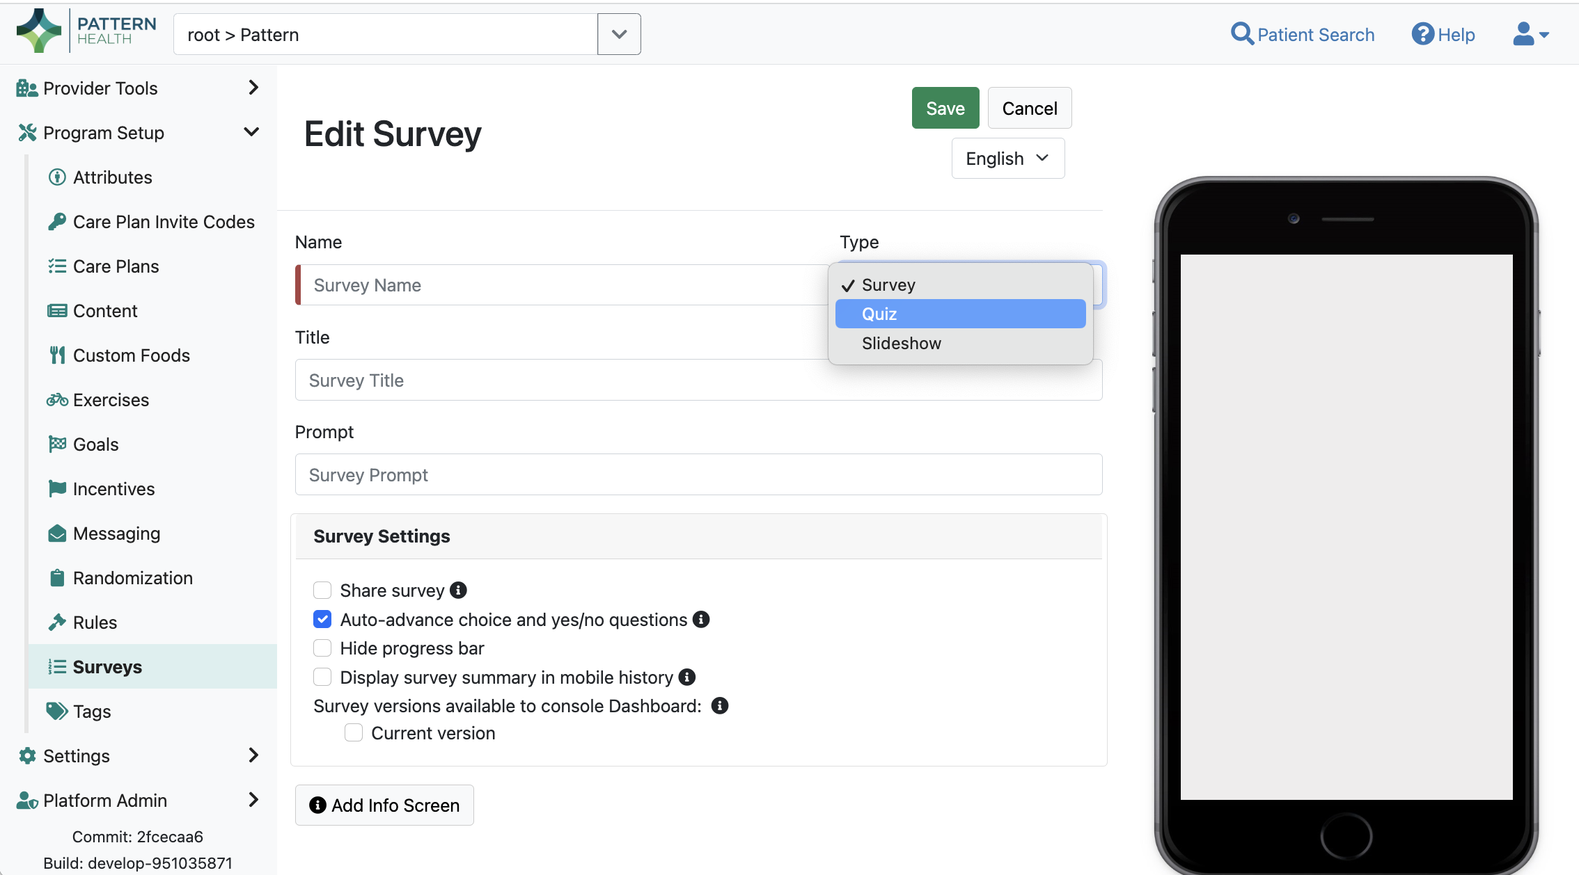Open the Messaging envelope icon
Screen dimensions: 1579x875
pyautogui.click(x=57, y=533)
